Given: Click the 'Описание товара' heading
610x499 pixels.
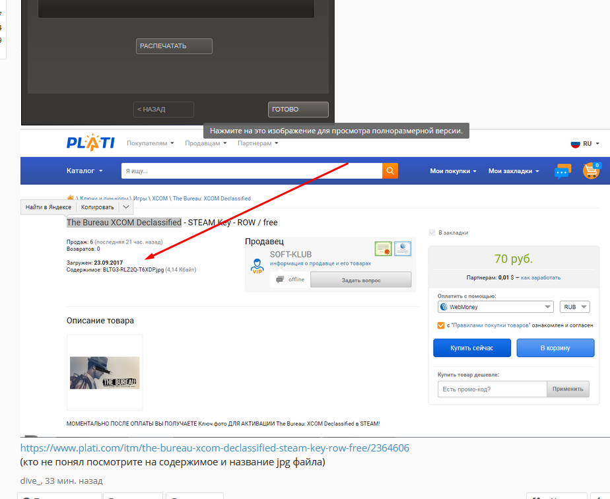Looking at the screenshot, I should pos(100,321).
